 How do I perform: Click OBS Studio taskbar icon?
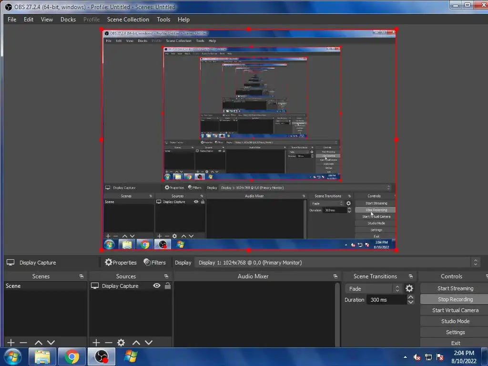[x=102, y=356]
